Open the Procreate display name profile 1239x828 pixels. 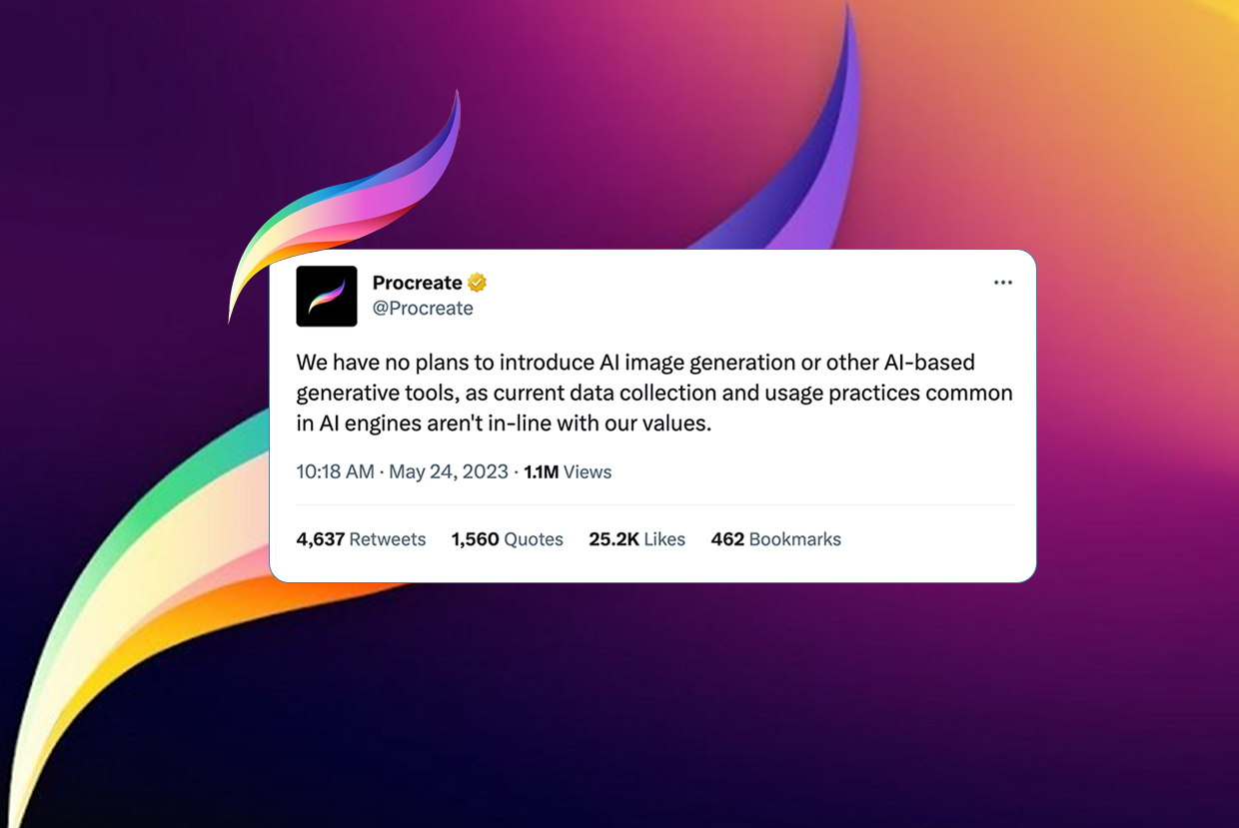tap(417, 283)
